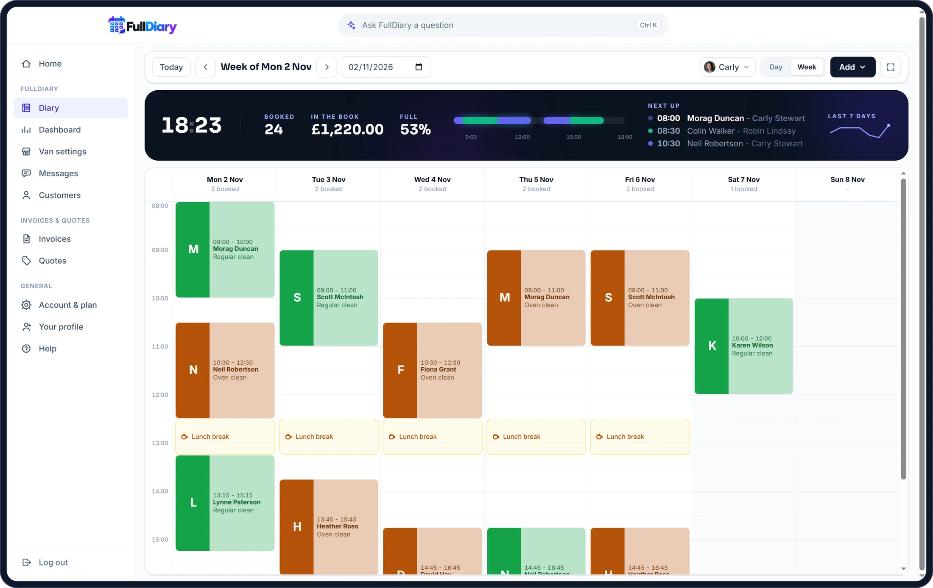This screenshot has height=588, width=933.
Task: Switch to Week view
Action: (x=807, y=67)
